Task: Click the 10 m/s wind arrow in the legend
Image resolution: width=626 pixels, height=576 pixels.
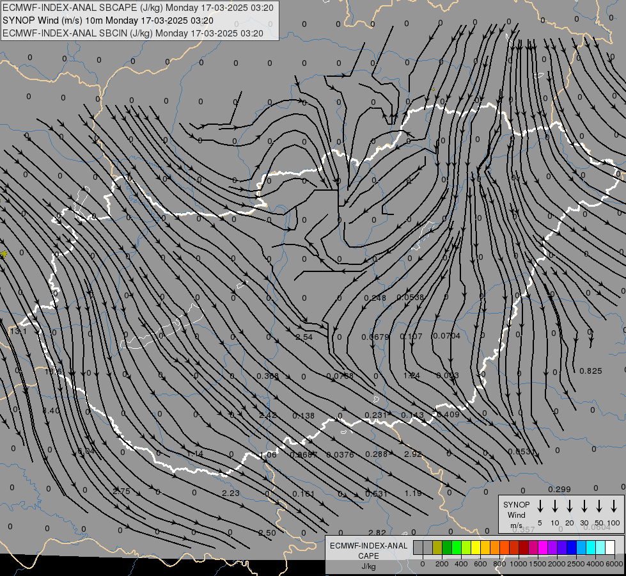Action: (554, 506)
